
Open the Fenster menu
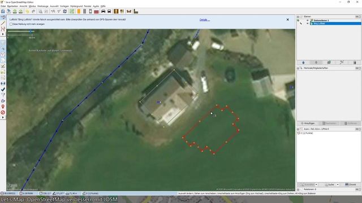click(x=88, y=6)
